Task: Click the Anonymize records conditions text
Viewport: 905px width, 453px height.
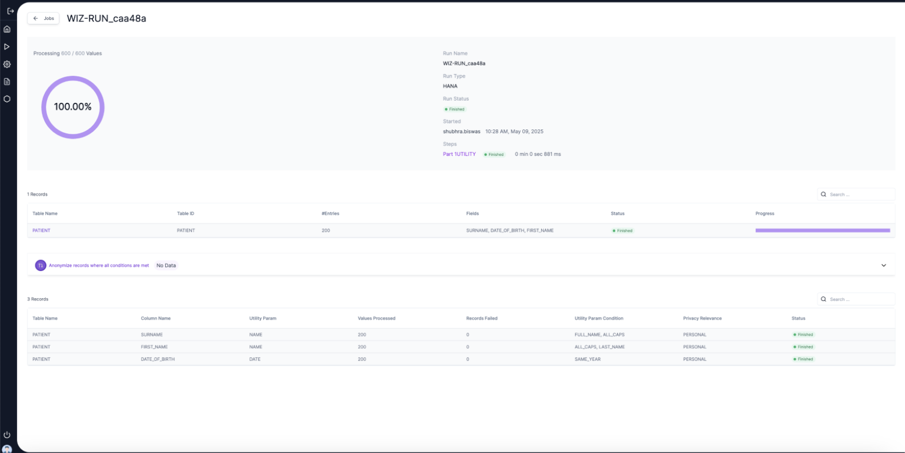Action: pyautogui.click(x=99, y=265)
